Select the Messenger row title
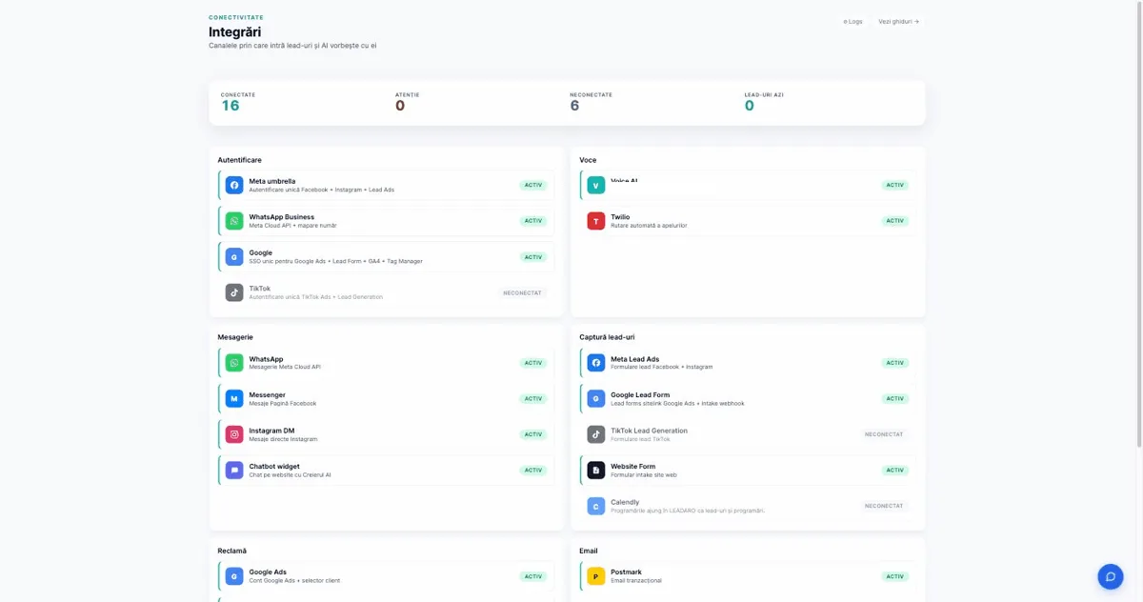The width and height of the screenshot is (1143, 602). pyautogui.click(x=268, y=394)
